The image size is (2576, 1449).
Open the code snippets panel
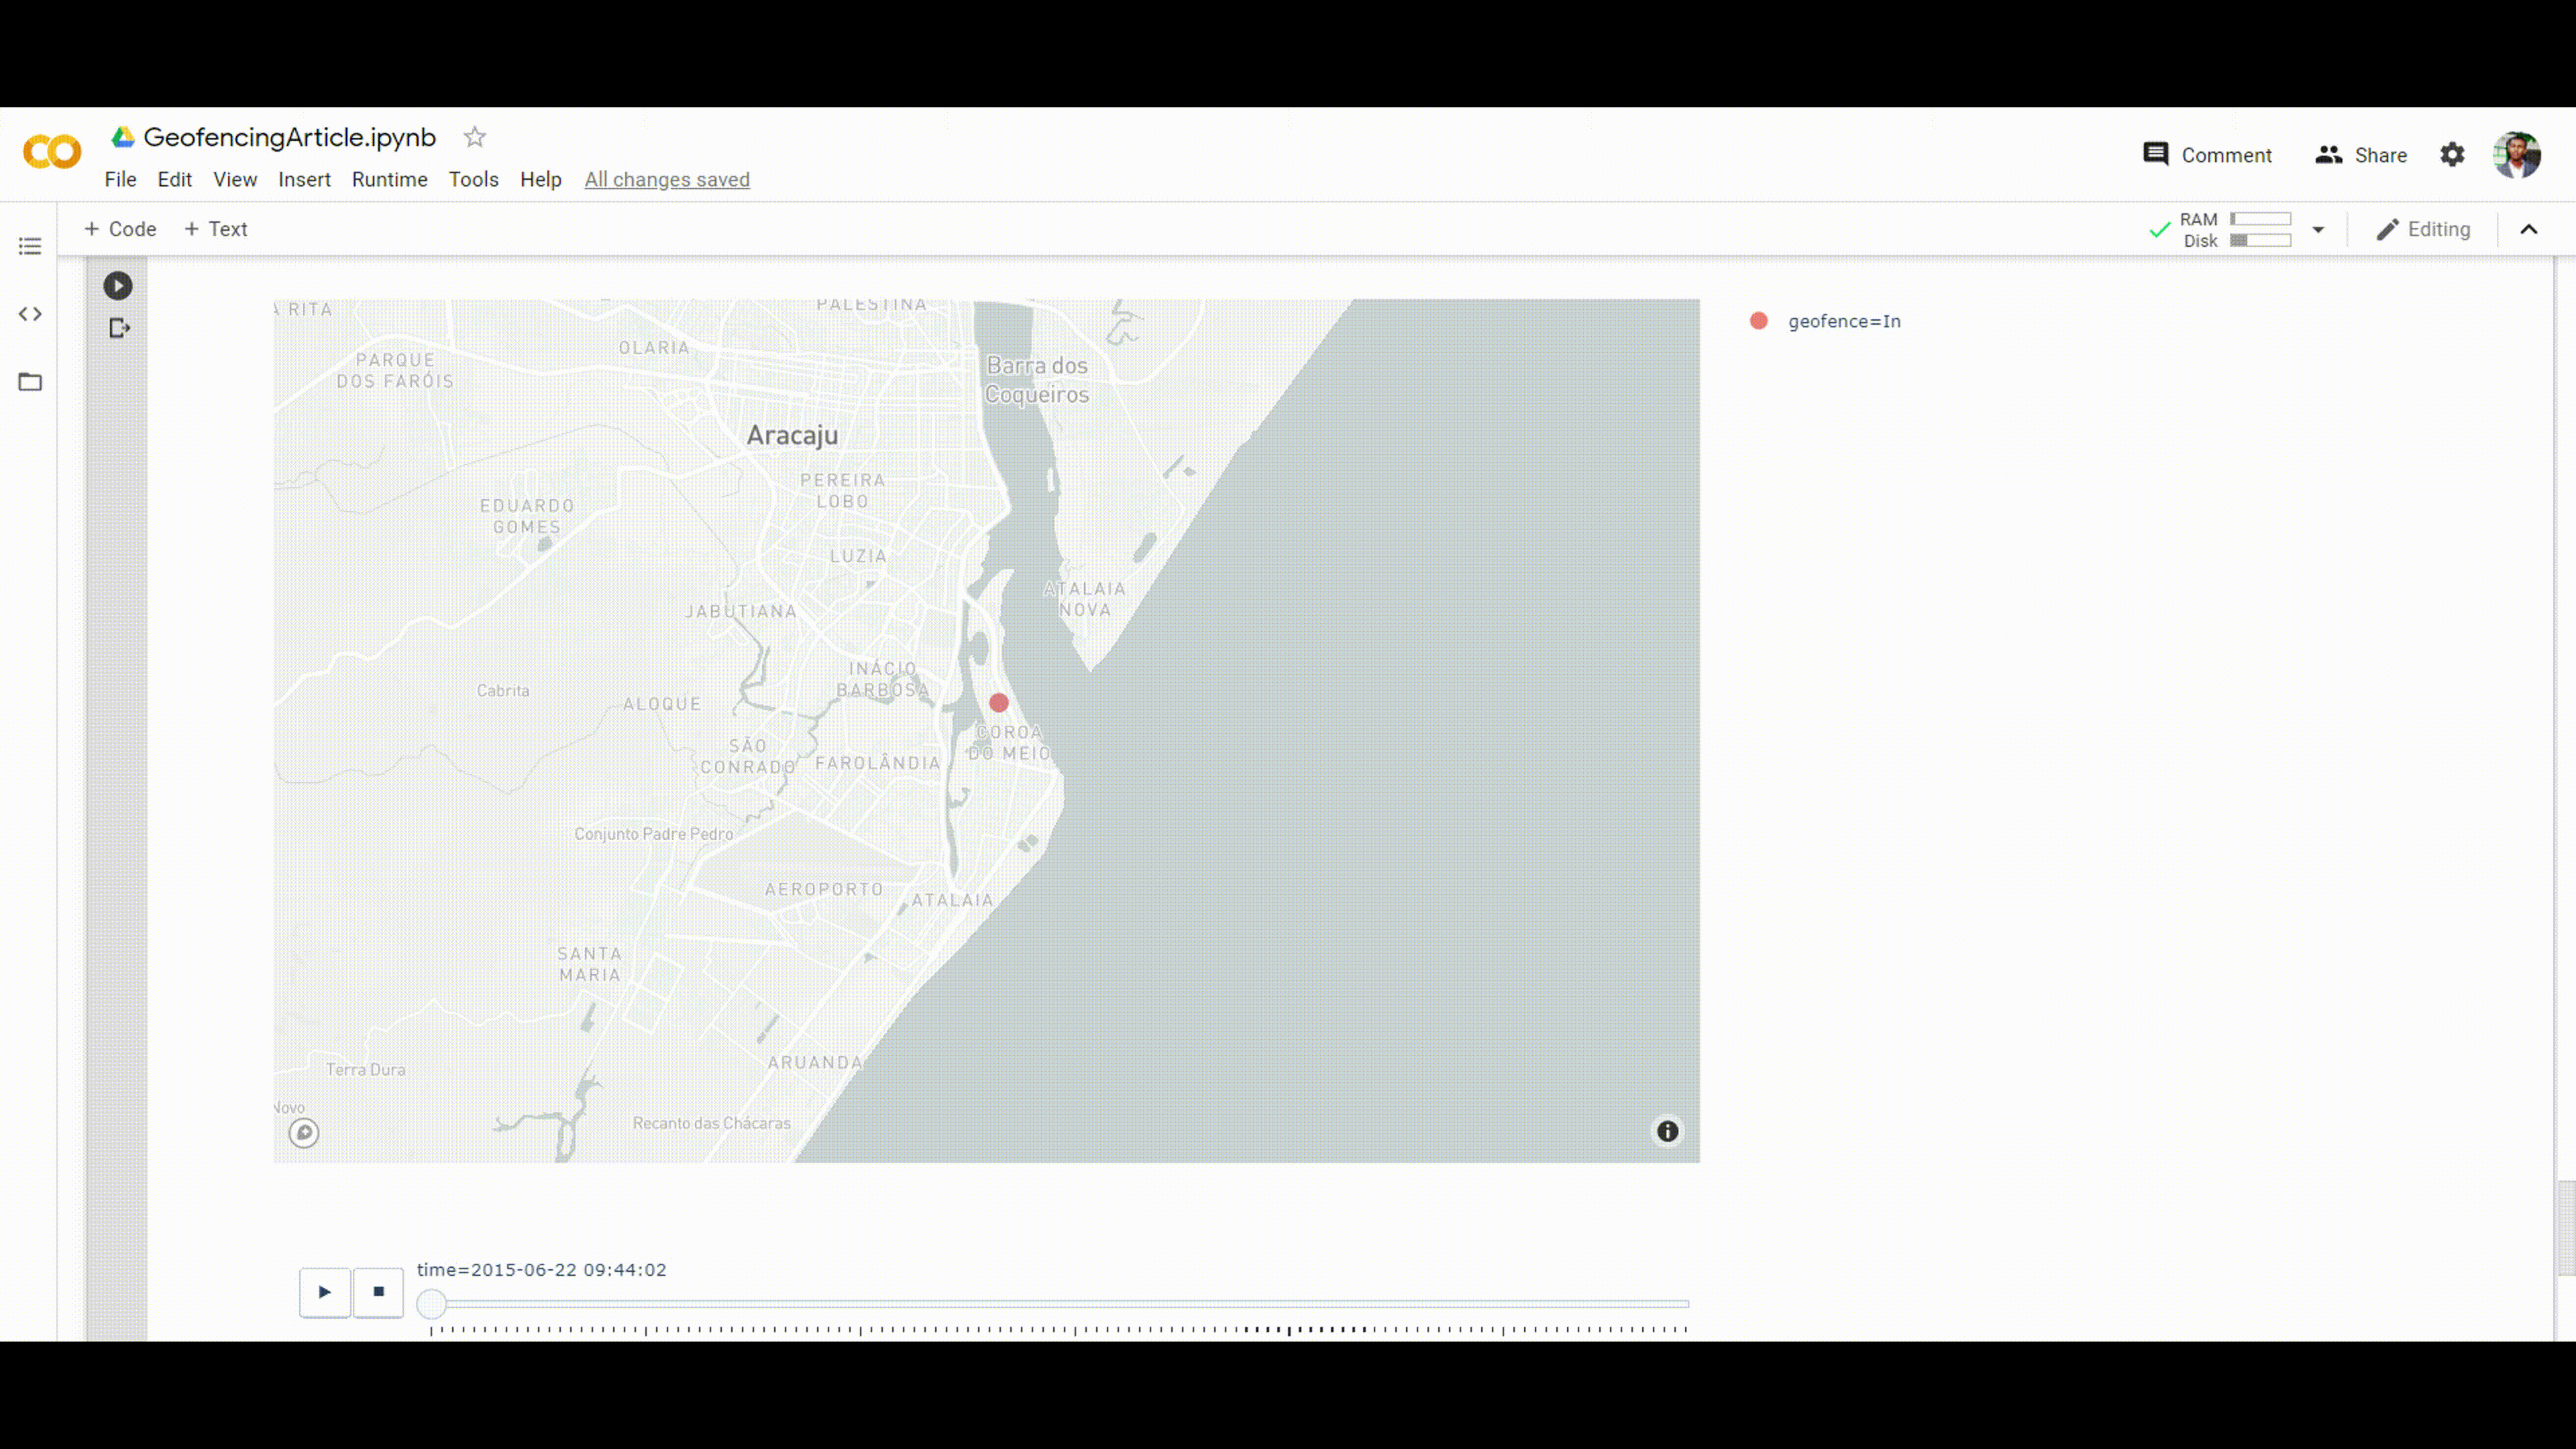[30, 313]
